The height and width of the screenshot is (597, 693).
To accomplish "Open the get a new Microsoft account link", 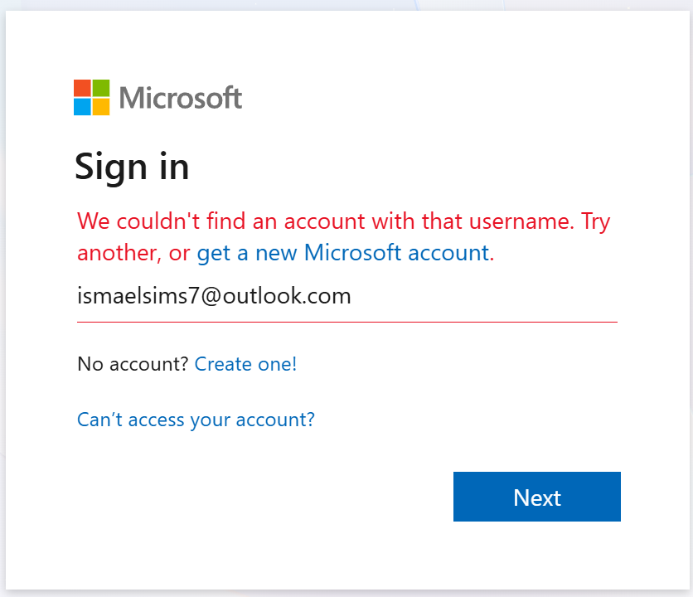I will [x=345, y=253].
